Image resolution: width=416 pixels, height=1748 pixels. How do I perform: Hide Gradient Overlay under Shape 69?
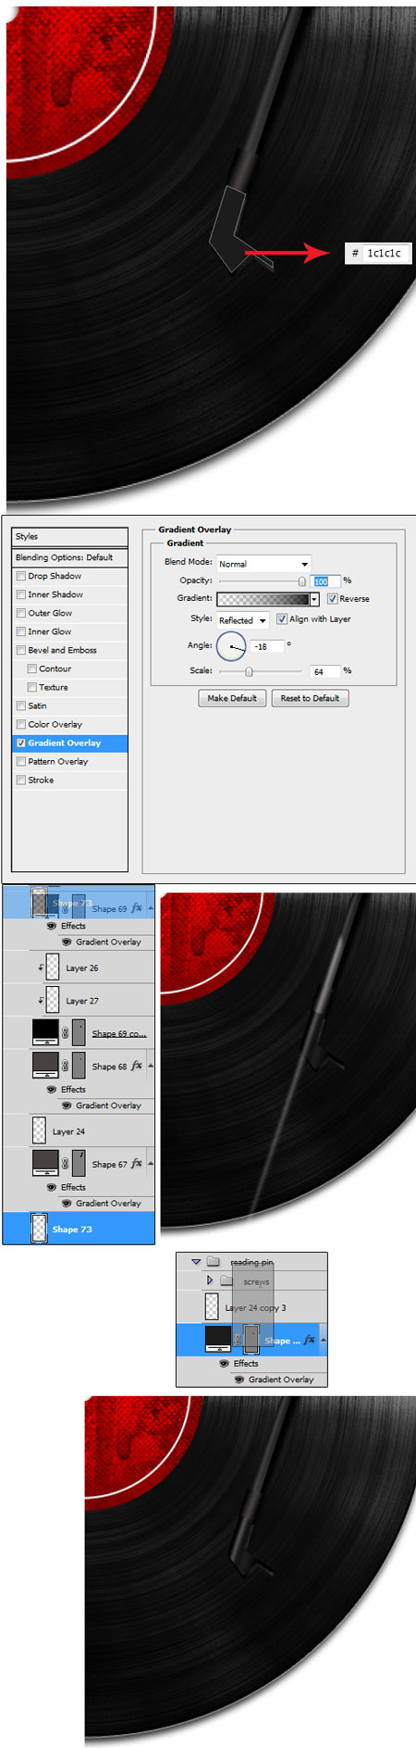tap(67, 942)
